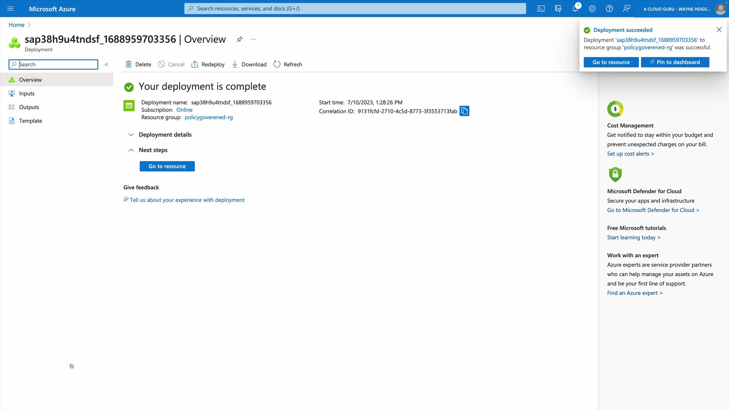Open the Cloud Shell icon

(x=541, y=9)
